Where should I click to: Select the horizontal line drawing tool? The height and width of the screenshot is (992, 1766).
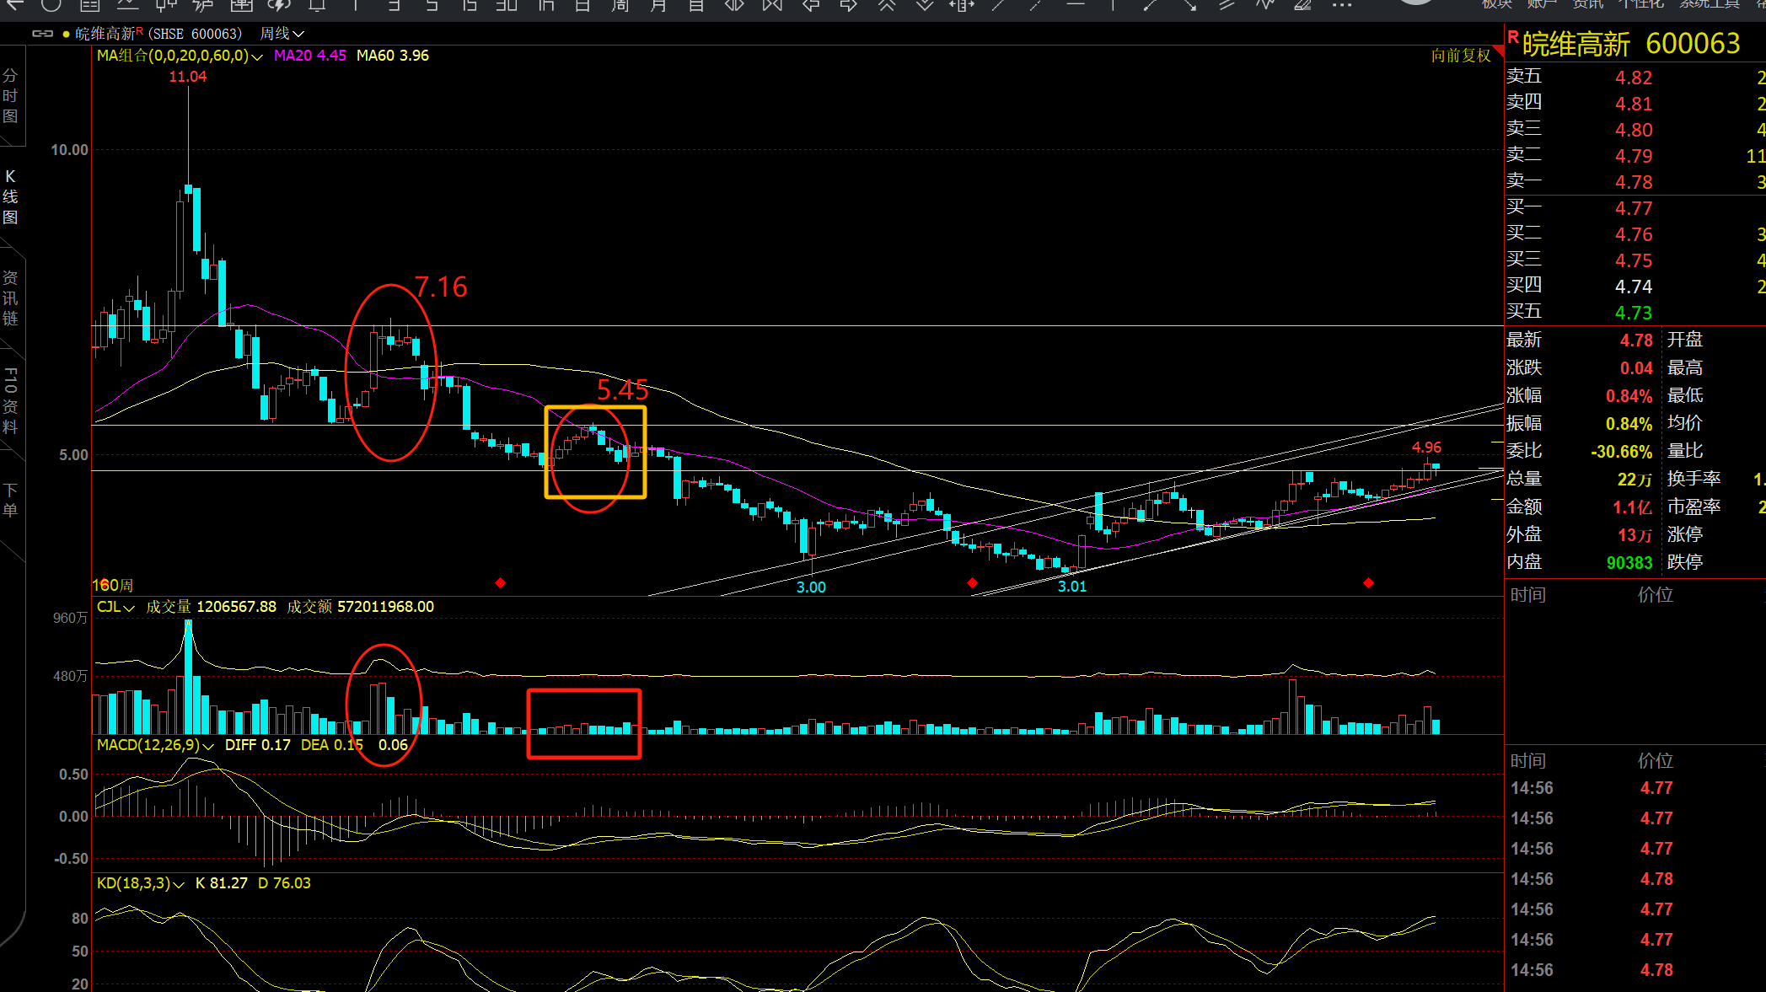(x=1076, y=5)
